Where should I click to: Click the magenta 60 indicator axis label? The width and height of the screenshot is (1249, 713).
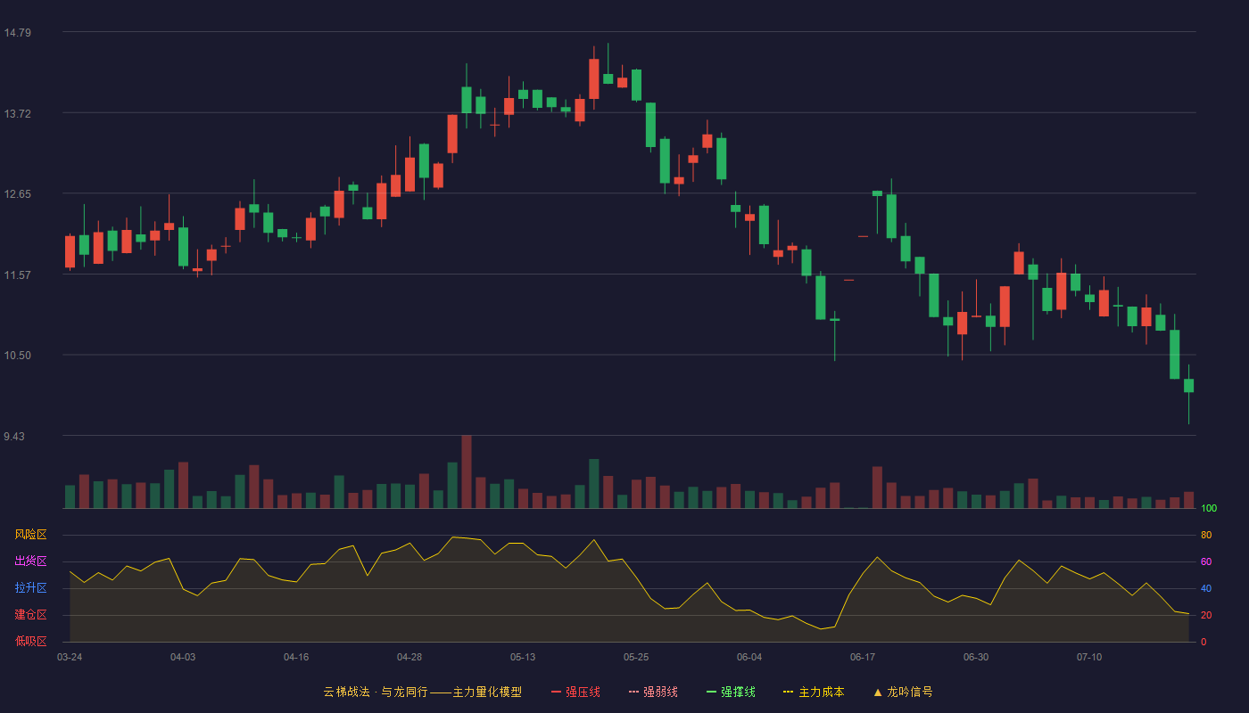(x=1206, y=561)
